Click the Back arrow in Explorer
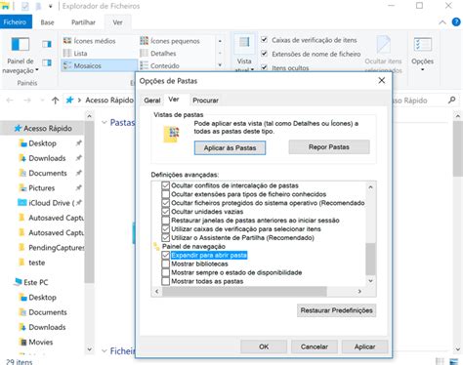463x365 pixels. click(10, 101)
